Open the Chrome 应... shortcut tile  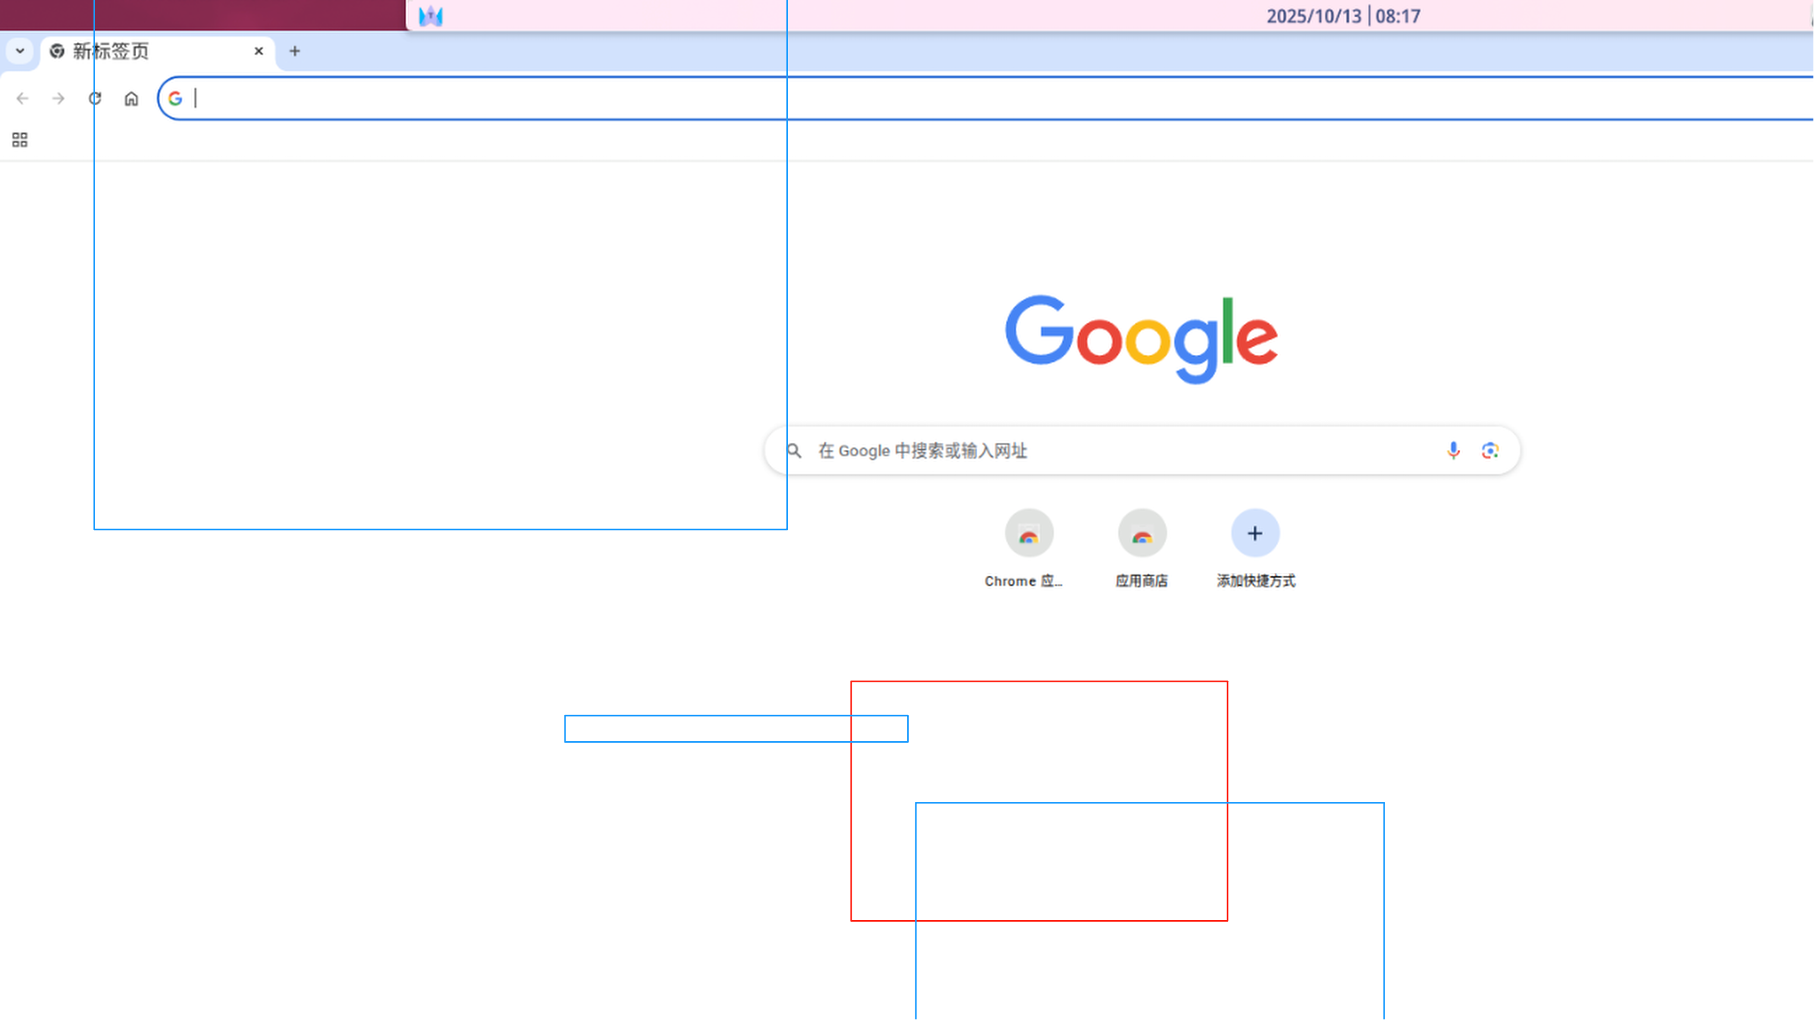click(x=1029, y=534)
